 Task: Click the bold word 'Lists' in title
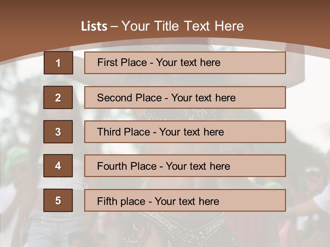point(94,26)
